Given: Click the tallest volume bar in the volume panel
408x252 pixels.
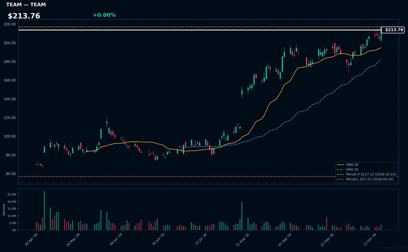Looking at the screenshot, I should (x=44, y=211).
